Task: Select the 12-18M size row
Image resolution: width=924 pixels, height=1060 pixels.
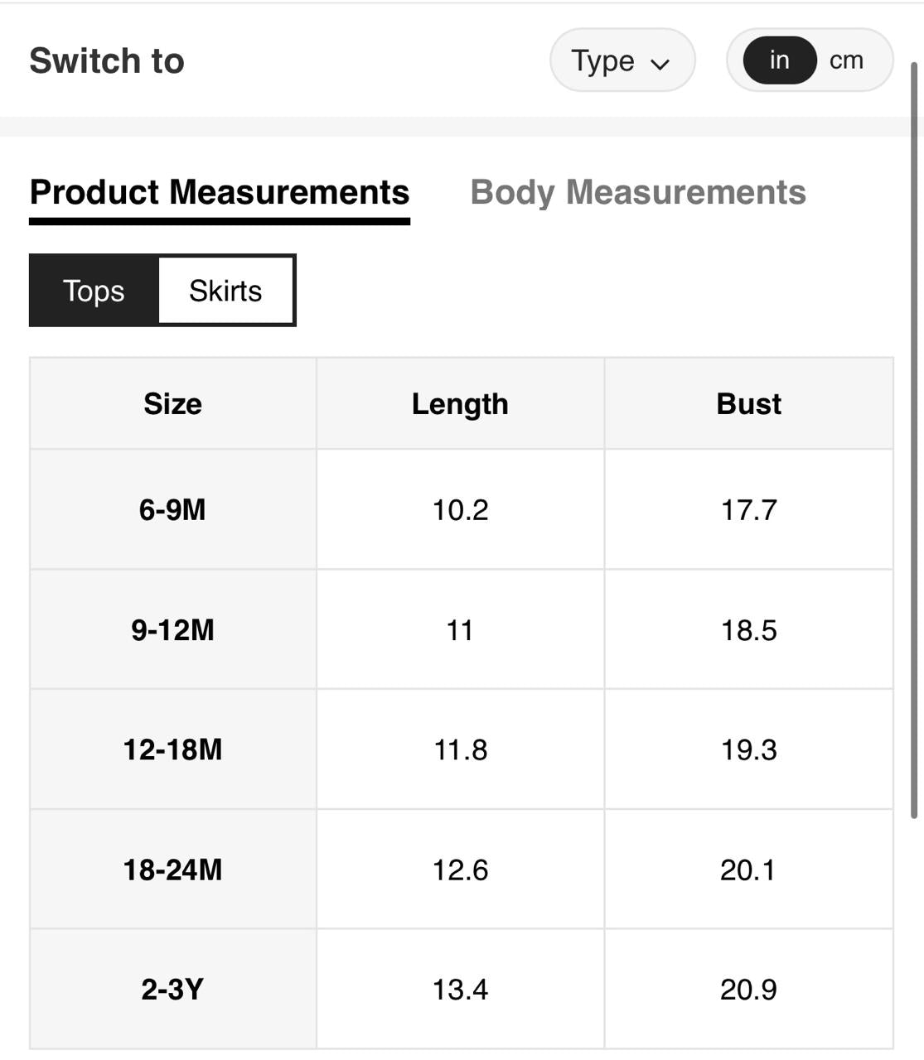Action: (x=172, y=749)
